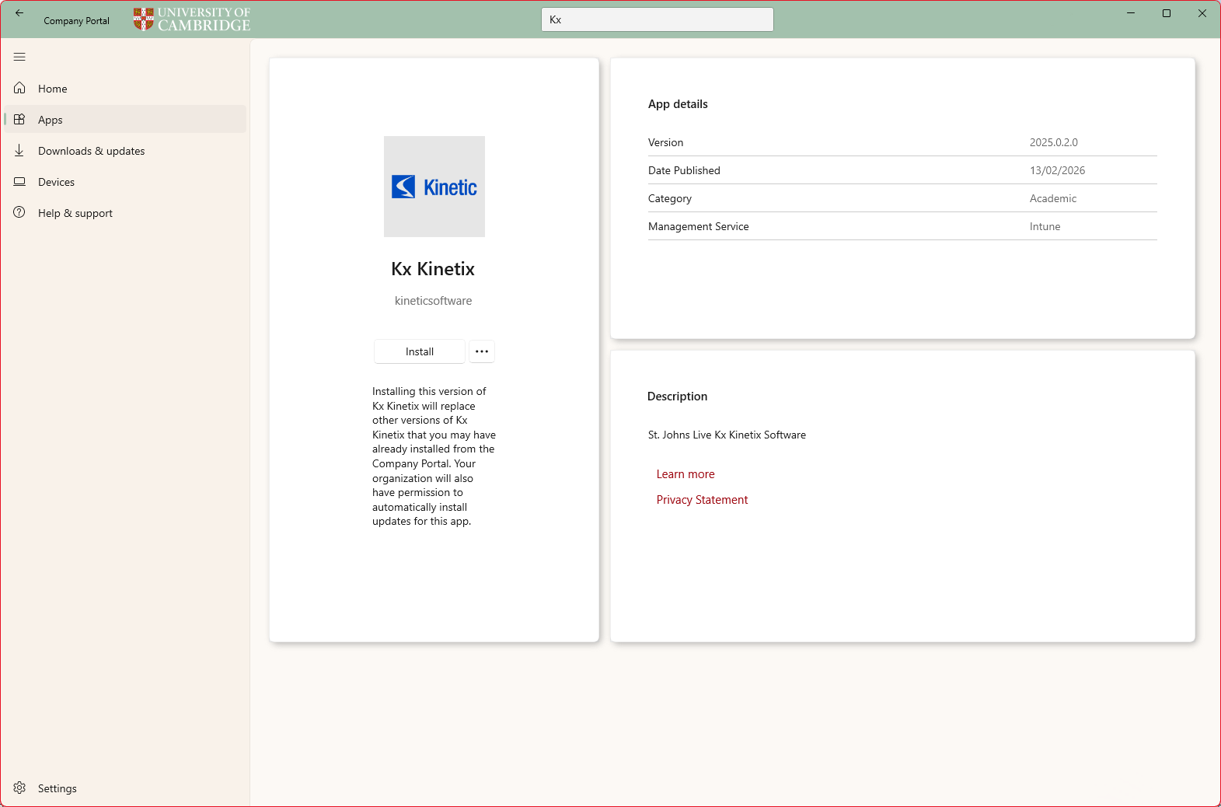The height and width of the screenshot is (807, 1221).
Task: Click the Home house icon
Action: (x=19, y=88)
